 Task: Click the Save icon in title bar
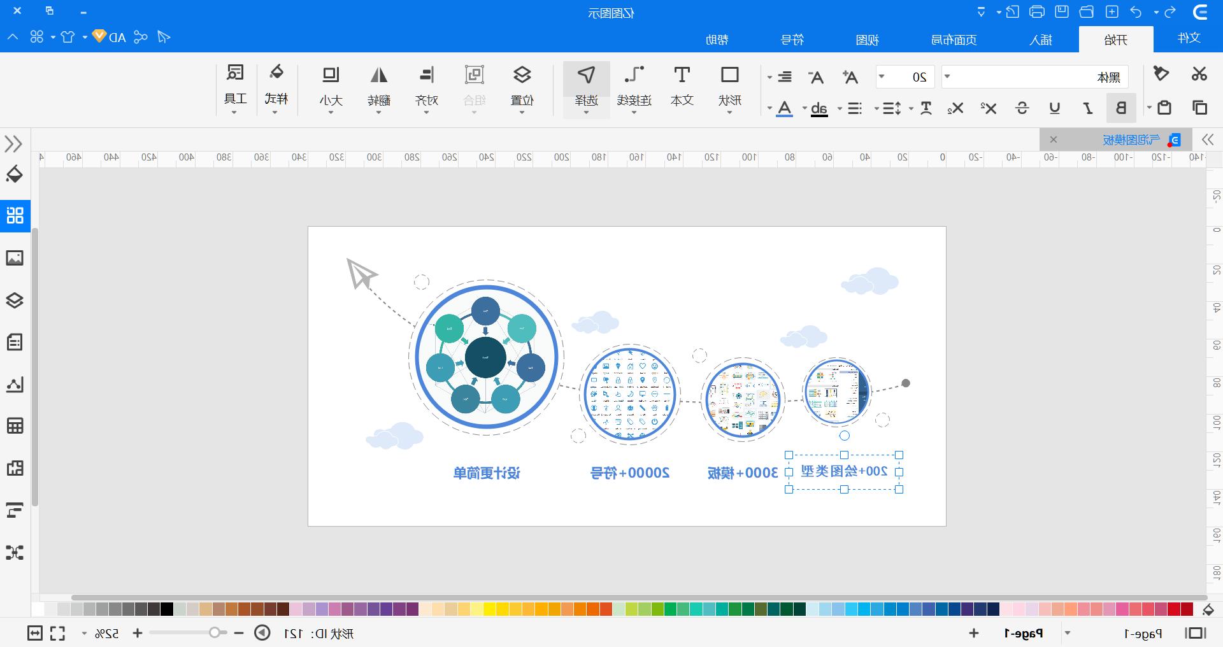tap(1062, 11)
